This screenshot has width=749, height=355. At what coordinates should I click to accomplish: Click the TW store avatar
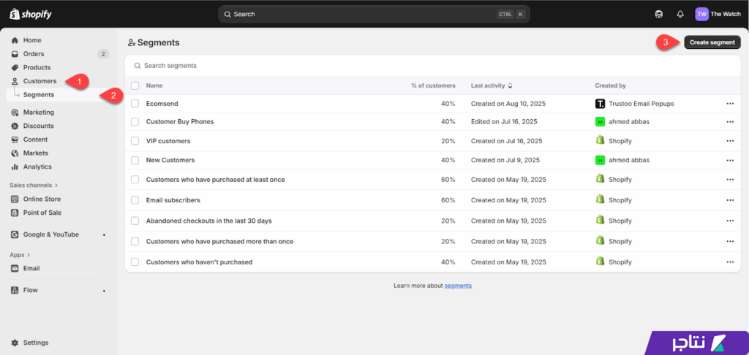[x=701, y=14]
